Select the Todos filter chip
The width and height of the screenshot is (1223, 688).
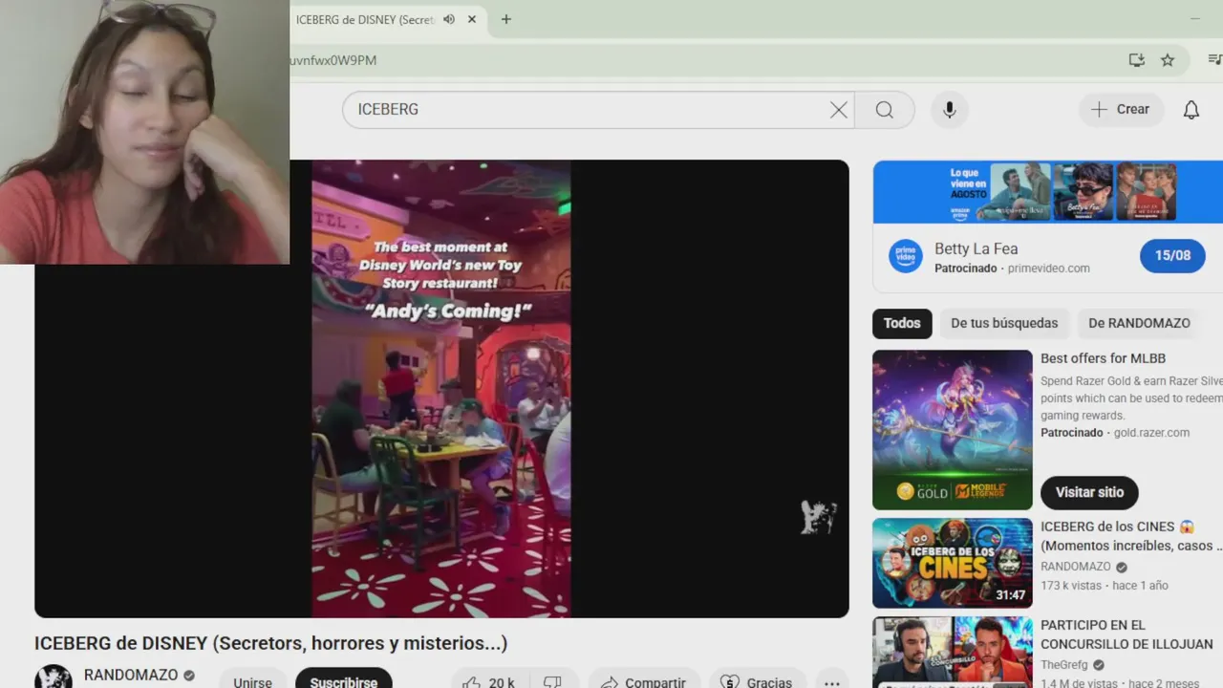click(902, 323)
